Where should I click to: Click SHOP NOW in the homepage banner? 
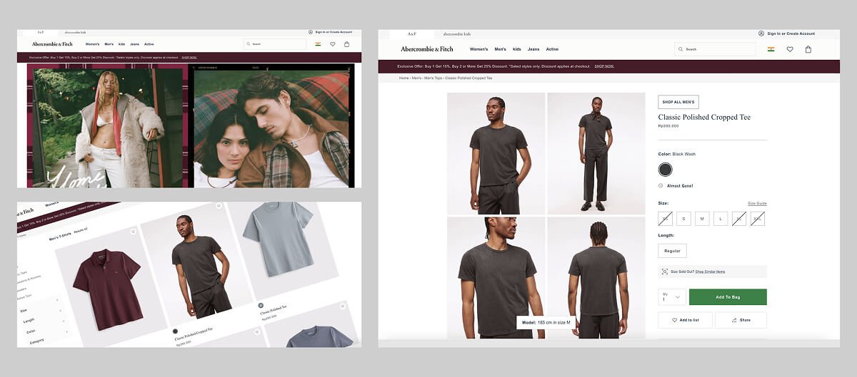[x=189, y=58]
